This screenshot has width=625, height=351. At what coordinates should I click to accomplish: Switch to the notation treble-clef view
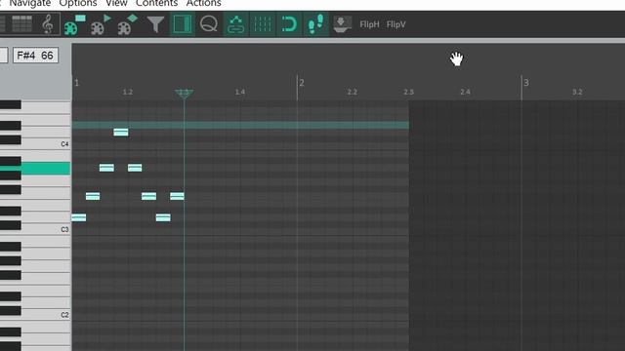[48, 23]
